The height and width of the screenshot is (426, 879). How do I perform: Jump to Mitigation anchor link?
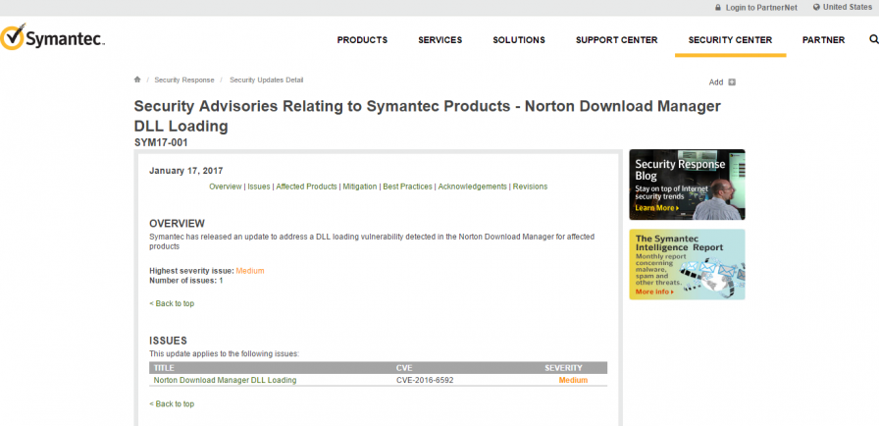tap(360, 186)
